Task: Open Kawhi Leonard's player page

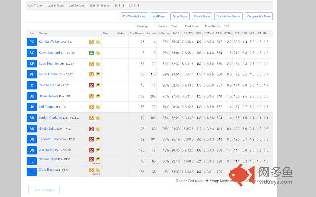Action: point(49,53)
